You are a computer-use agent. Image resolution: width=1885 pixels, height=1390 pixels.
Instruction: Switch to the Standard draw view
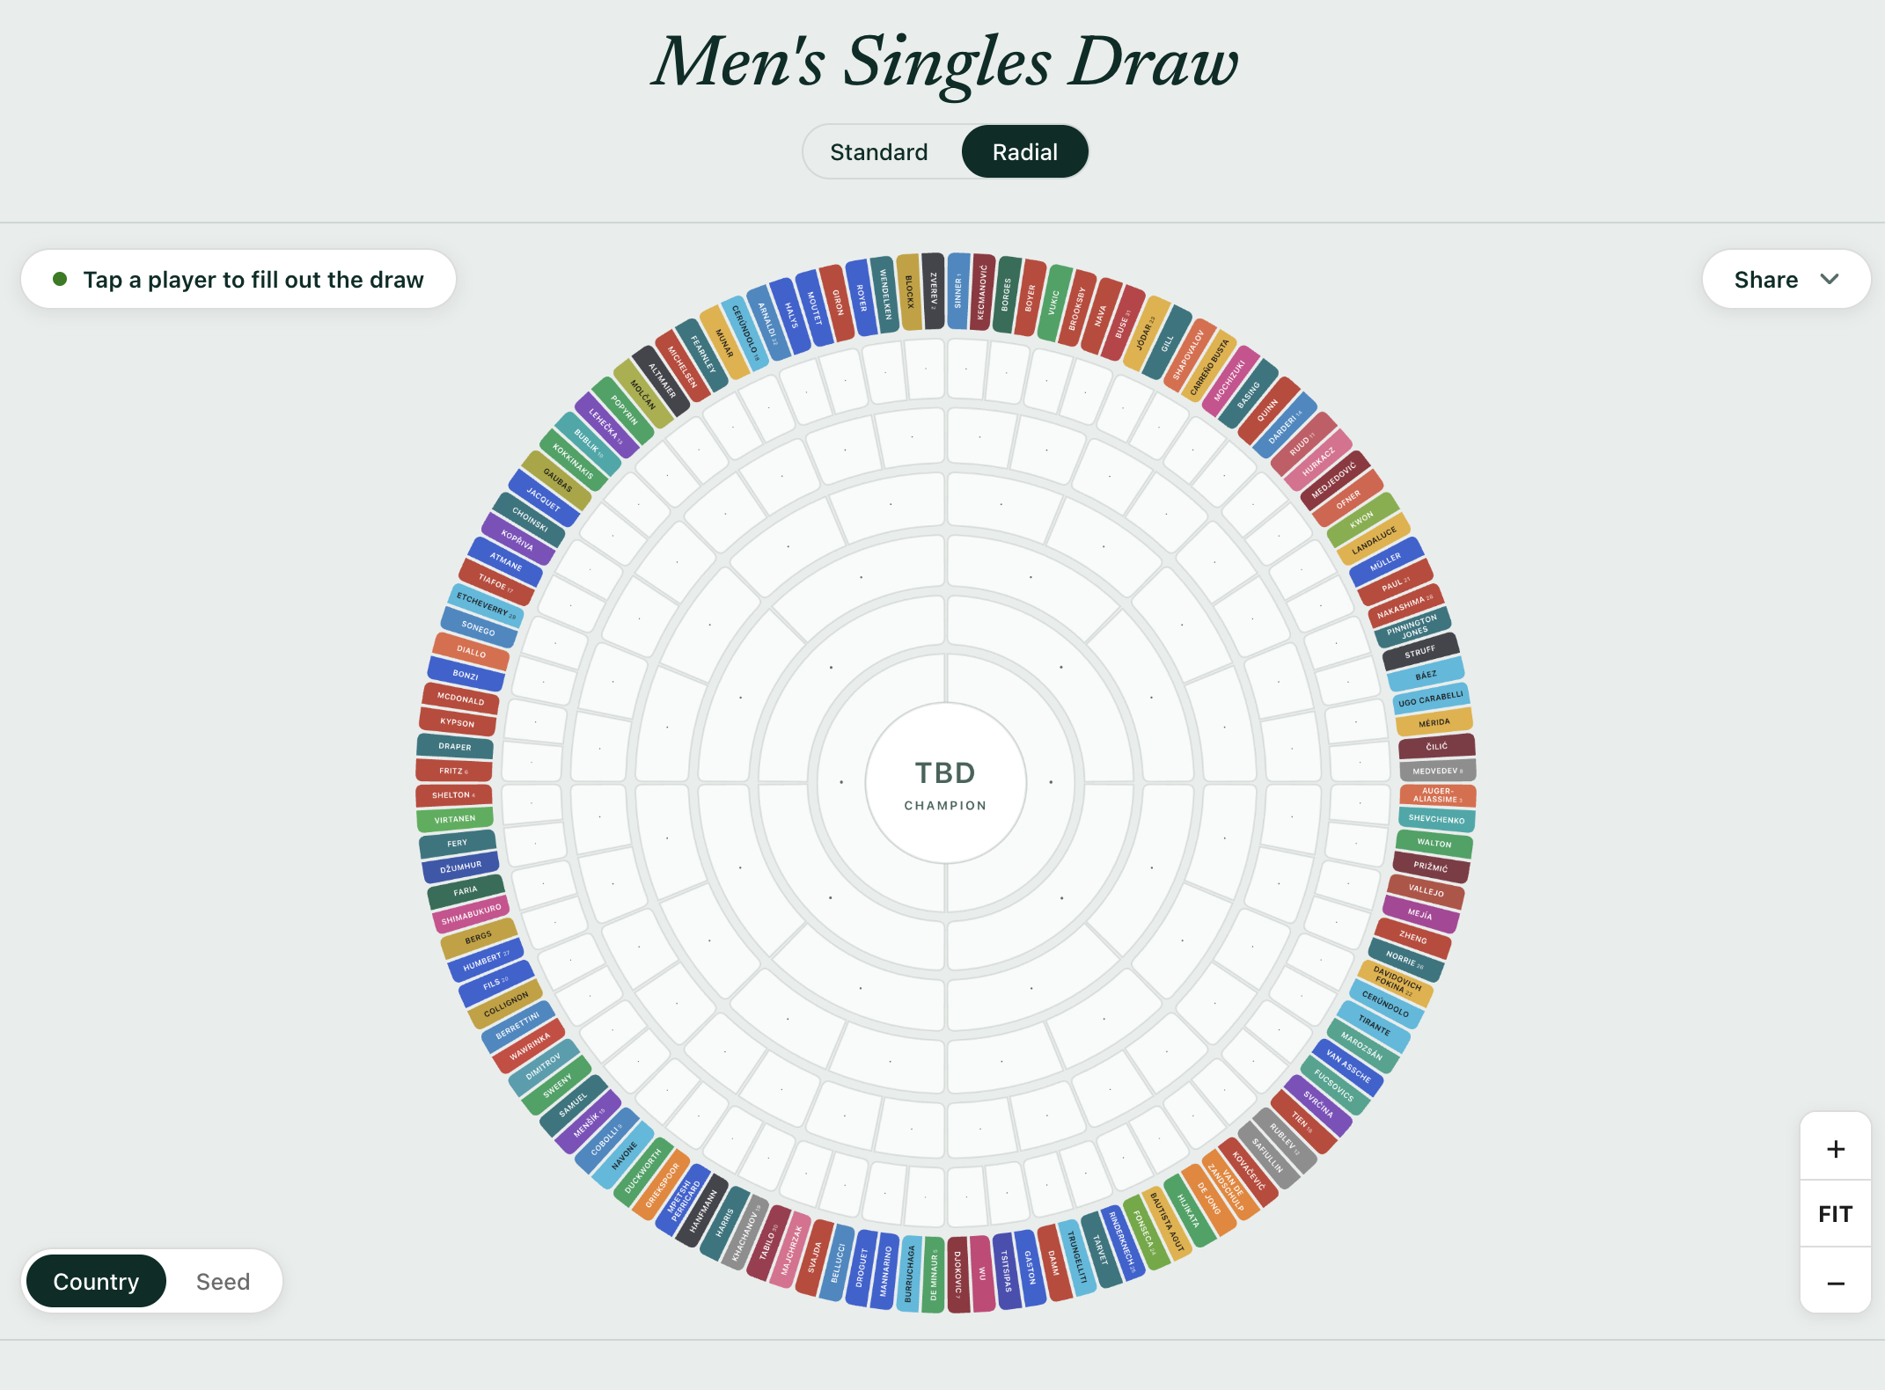[x=878, y=152]
